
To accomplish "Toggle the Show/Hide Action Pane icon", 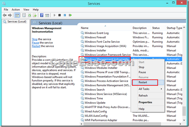I will [47, 15].
